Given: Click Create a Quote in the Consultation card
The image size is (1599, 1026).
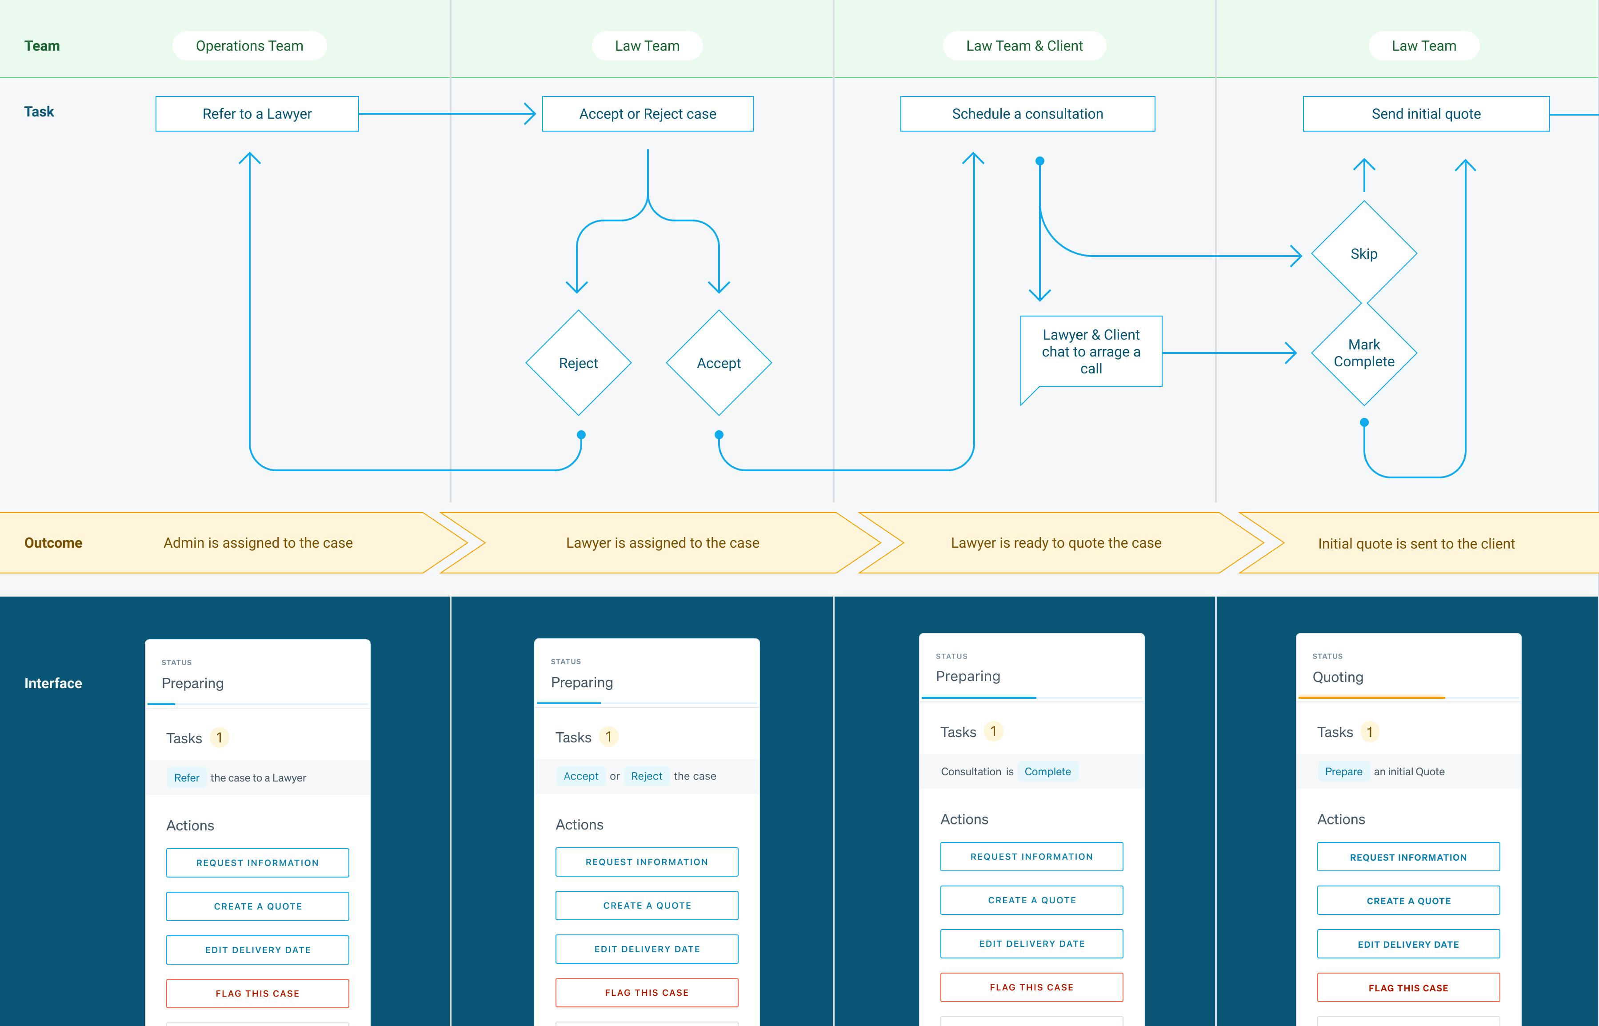Looking at the screenshot, I should [x=1031, y=900].
